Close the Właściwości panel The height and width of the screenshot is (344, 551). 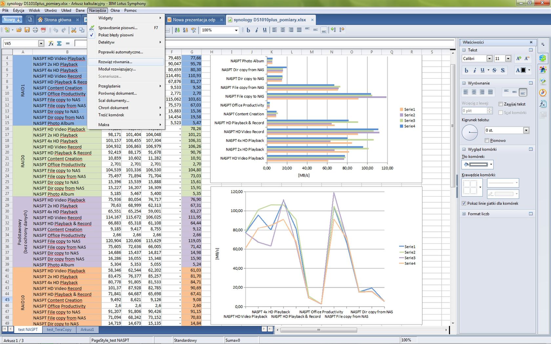pos(531,42)
